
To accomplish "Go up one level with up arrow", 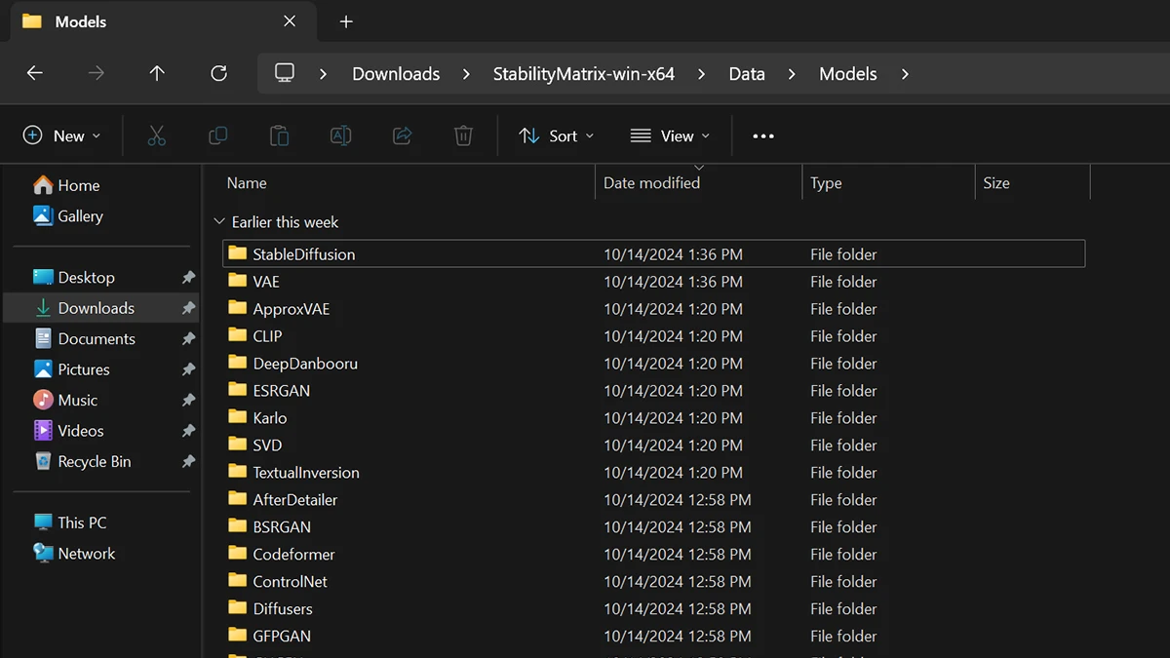I will pyautogui.click(x=157, y=74).
